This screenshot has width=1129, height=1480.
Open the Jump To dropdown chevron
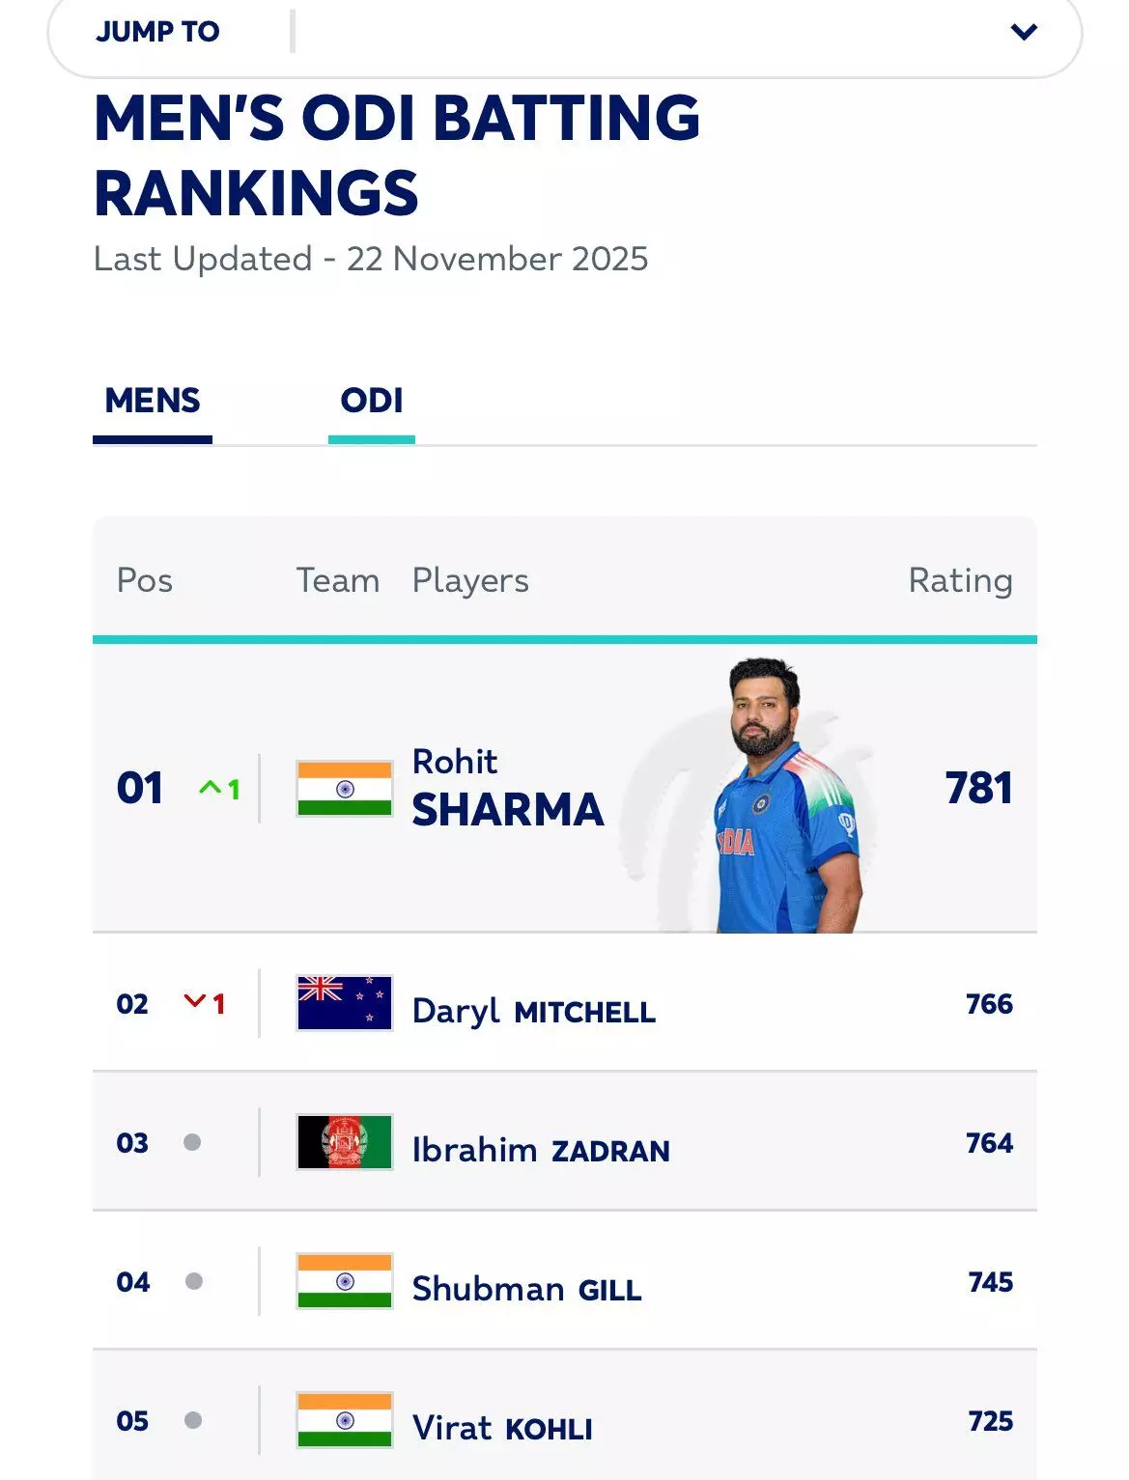[1023, 32]
